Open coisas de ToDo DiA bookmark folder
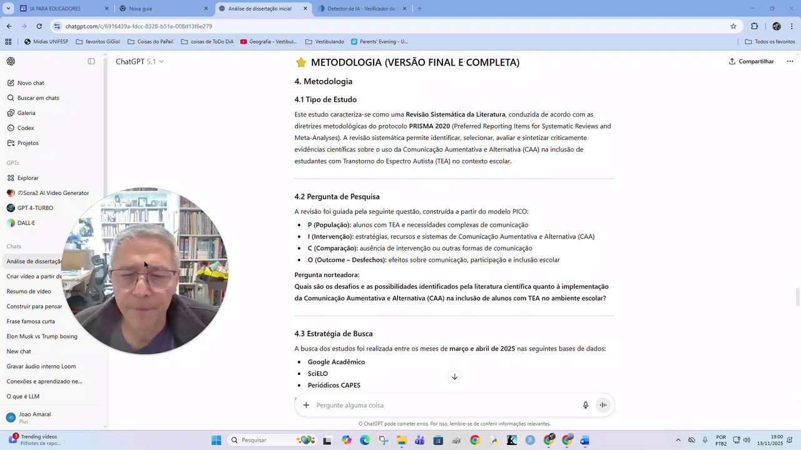 [207, 42]
